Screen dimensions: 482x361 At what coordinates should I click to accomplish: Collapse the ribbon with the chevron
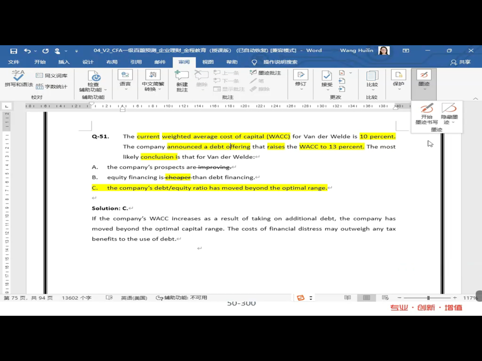[475, 99]
